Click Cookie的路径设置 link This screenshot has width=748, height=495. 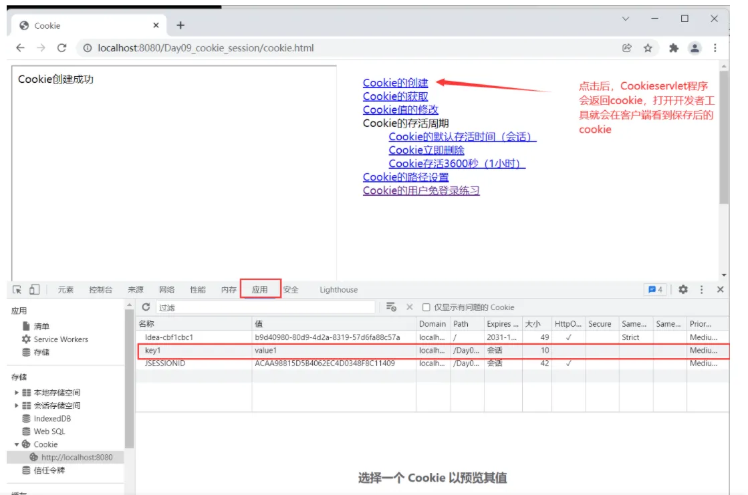point(406,176)
